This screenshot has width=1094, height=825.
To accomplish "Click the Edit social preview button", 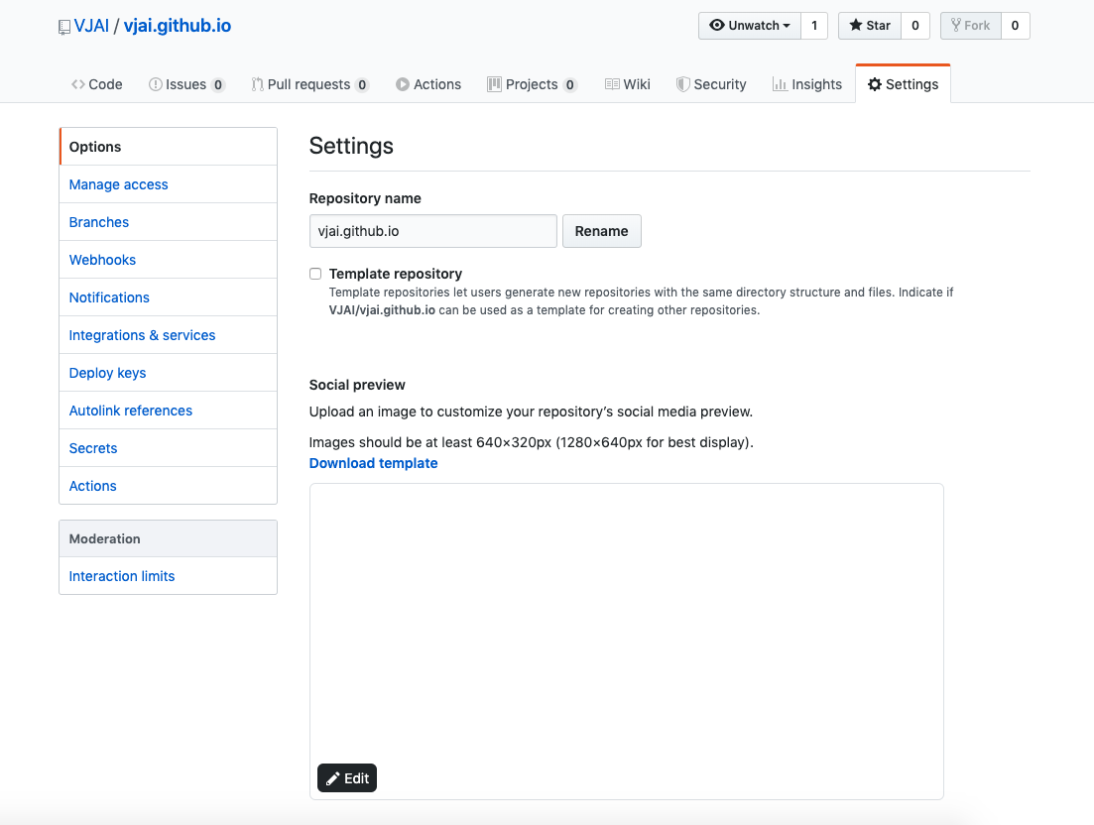I will coord(347,778).
